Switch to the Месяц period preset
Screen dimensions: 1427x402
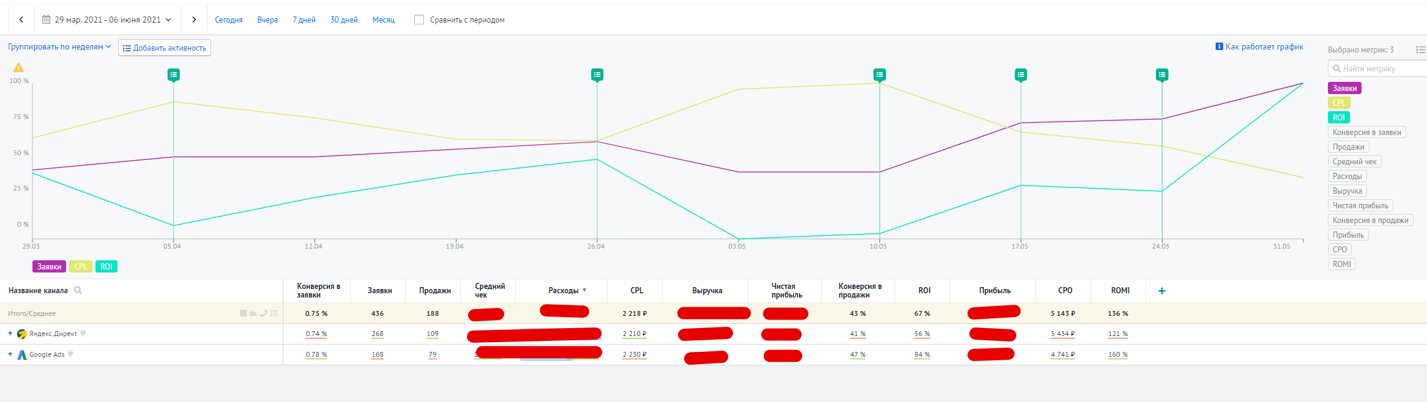(383, 20)
